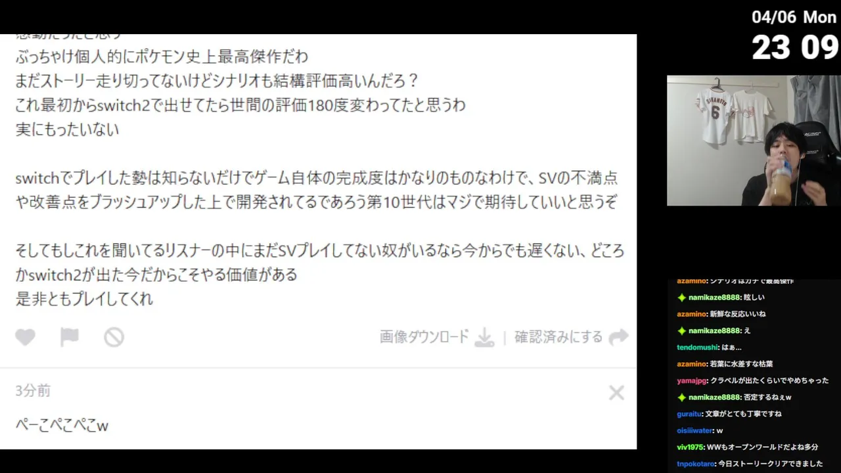This screenshot has width=841, height=473.
Task: Click the ぺーこぺこぺこw message text
Action: tap(62, 426)
